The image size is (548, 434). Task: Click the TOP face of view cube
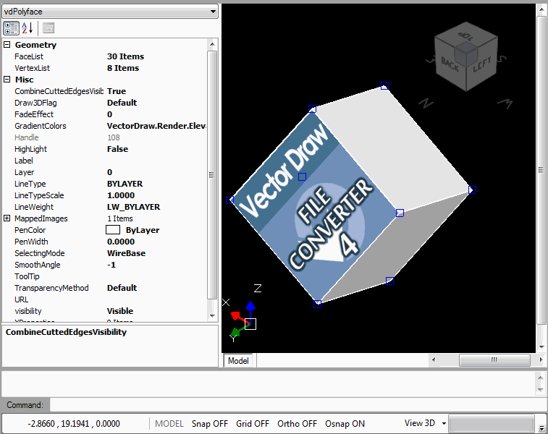467,36
